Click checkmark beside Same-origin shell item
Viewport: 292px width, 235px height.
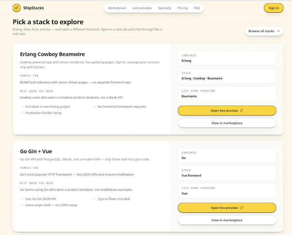(22, 205)
